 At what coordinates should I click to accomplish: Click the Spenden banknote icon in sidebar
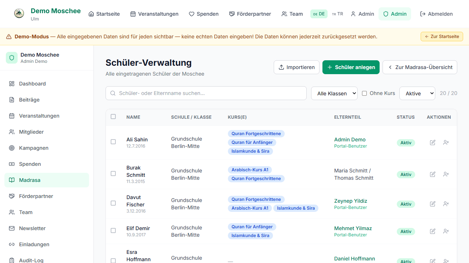(12, 164)
